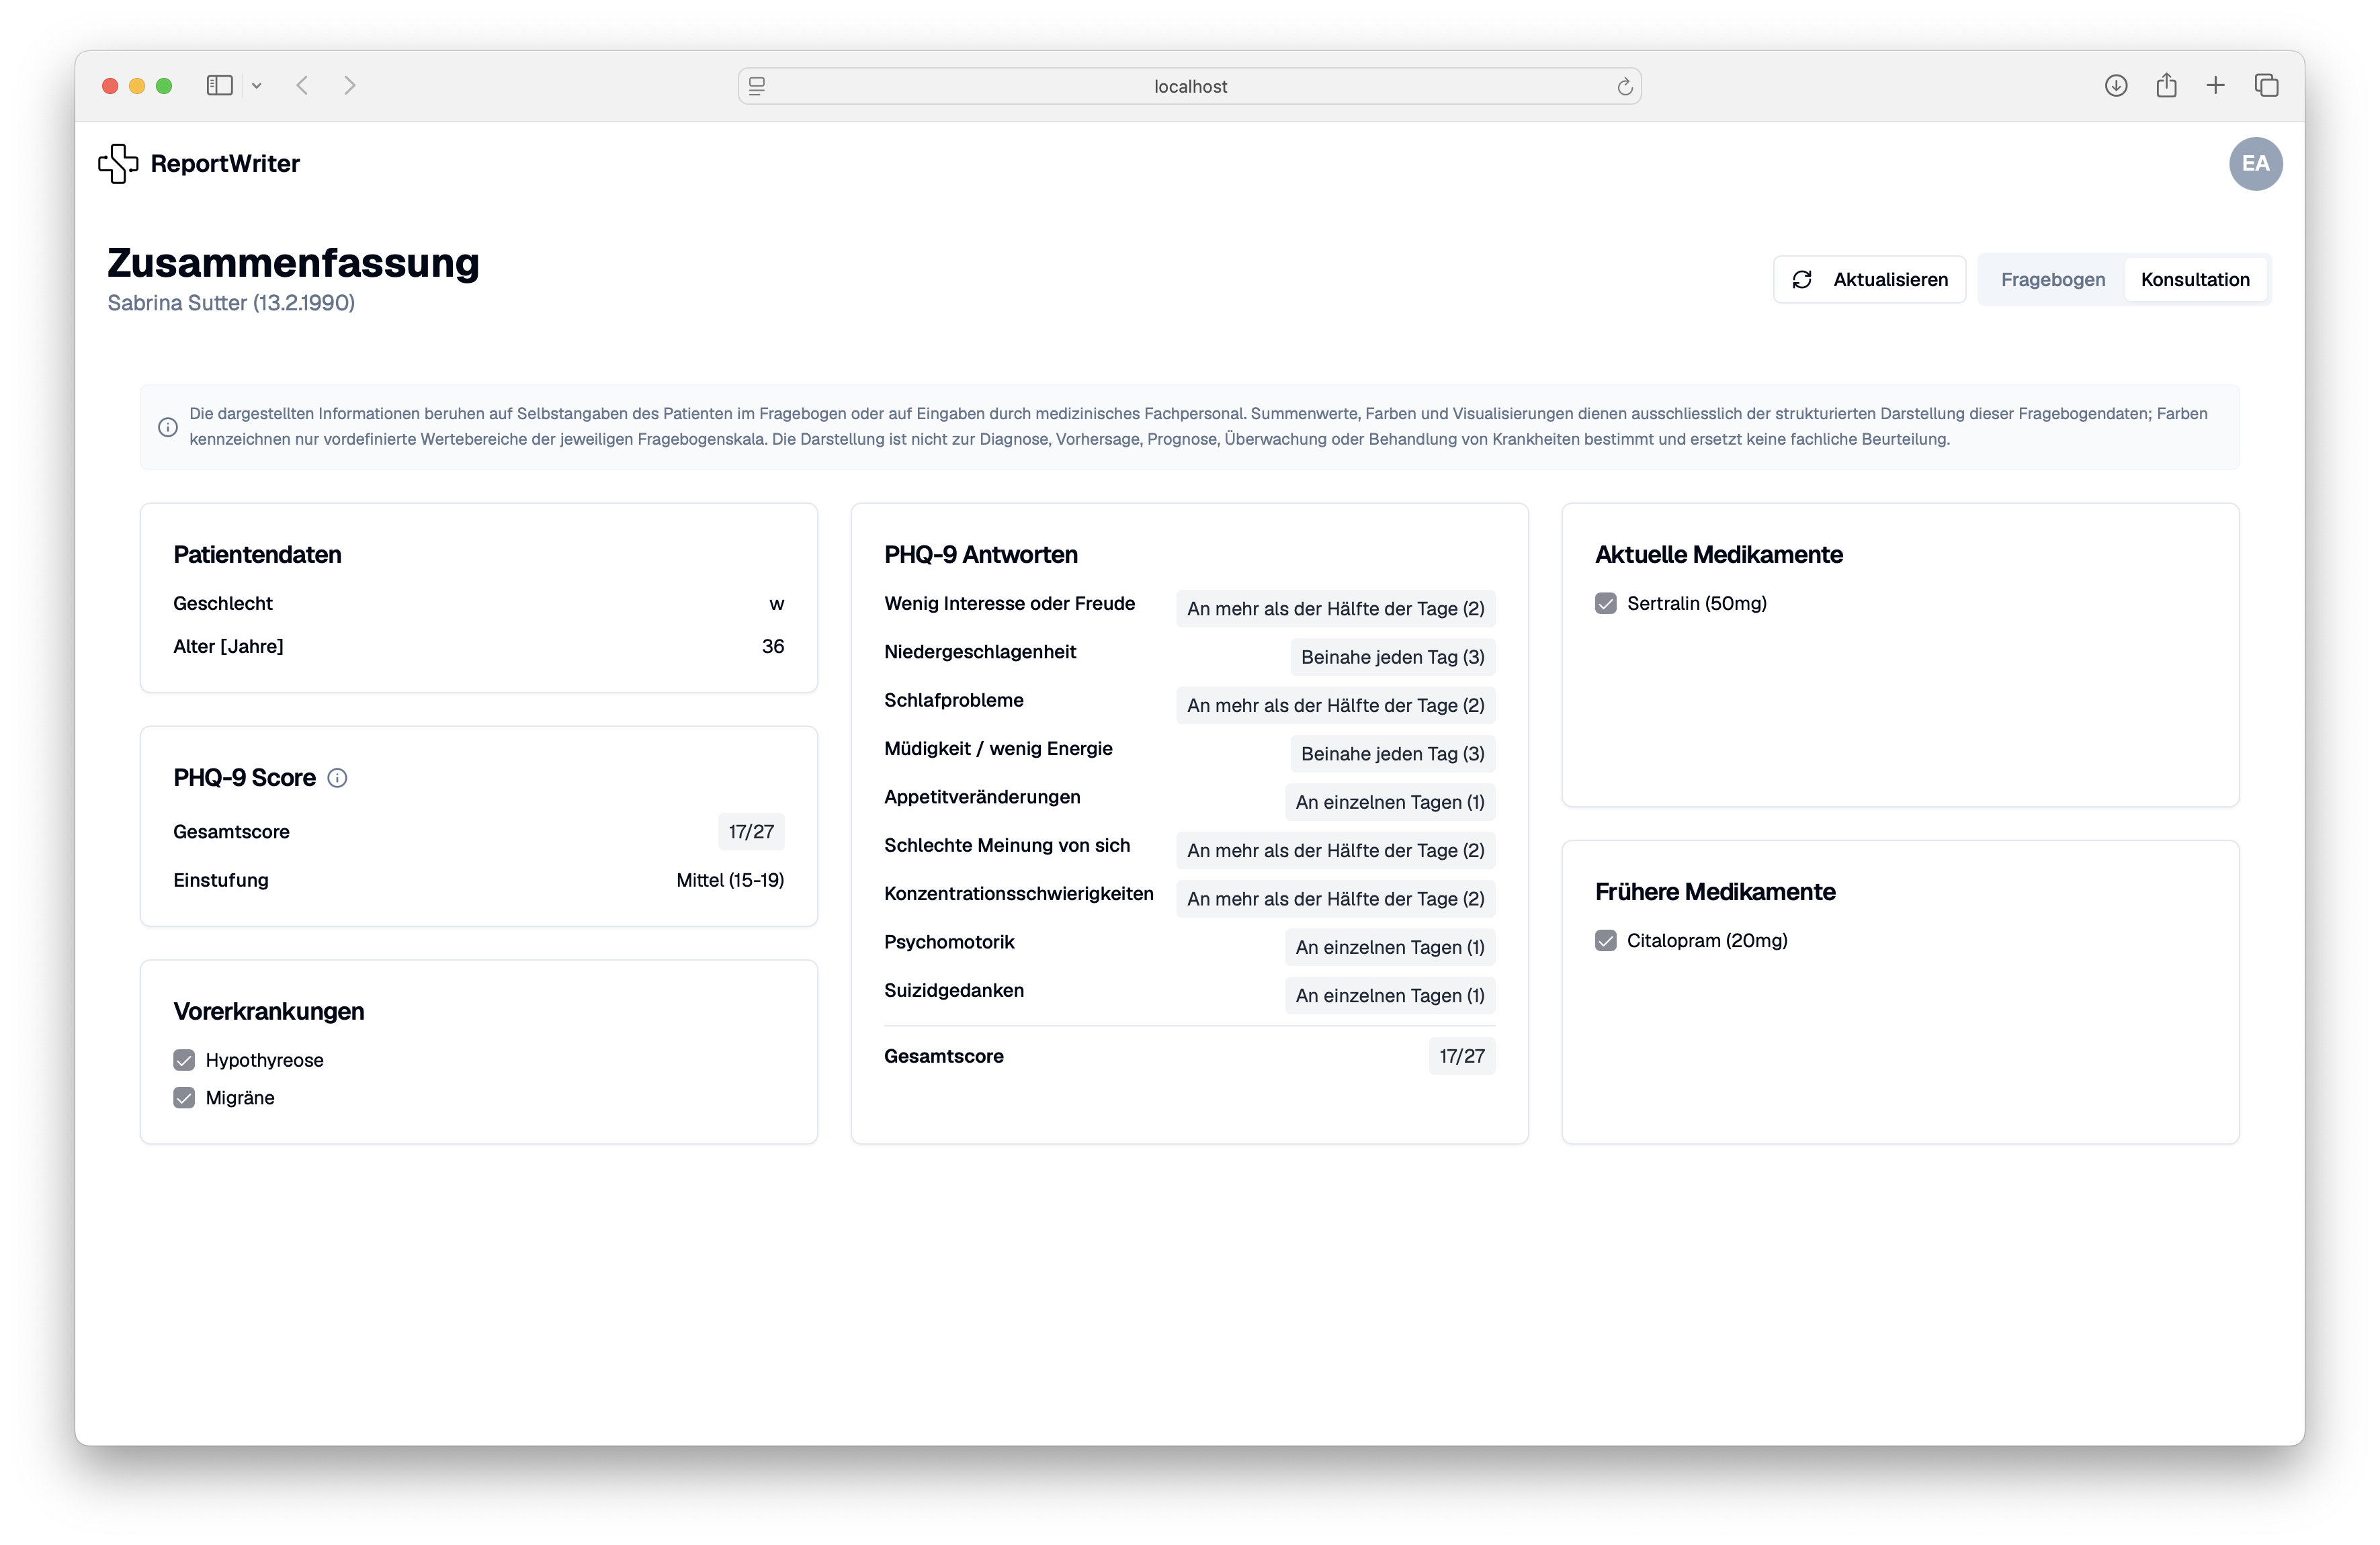The width and height of the screenshot is (2380, 1545).
Task: Click the ReportWriter cross logo icon
Action: [x=118, y=163]
